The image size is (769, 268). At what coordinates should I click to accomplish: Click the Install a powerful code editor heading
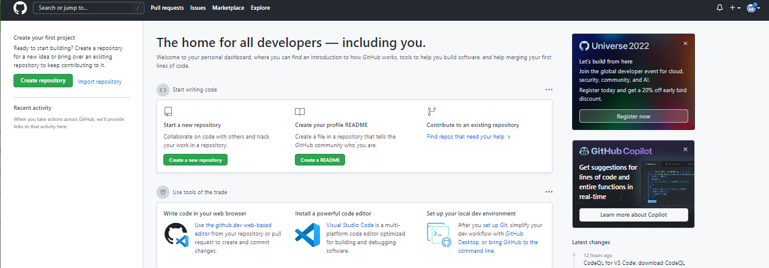click(x=333, y=214)
